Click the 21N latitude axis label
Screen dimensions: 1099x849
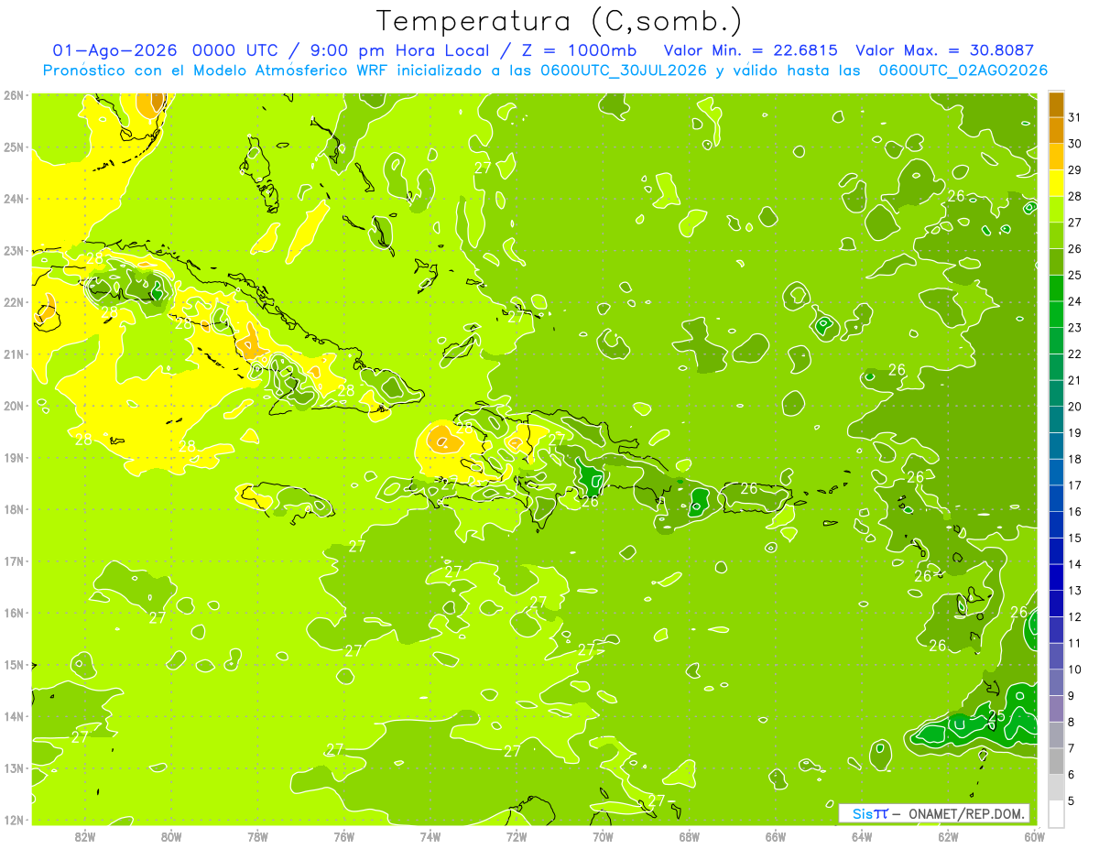click(x=14, y=354)
